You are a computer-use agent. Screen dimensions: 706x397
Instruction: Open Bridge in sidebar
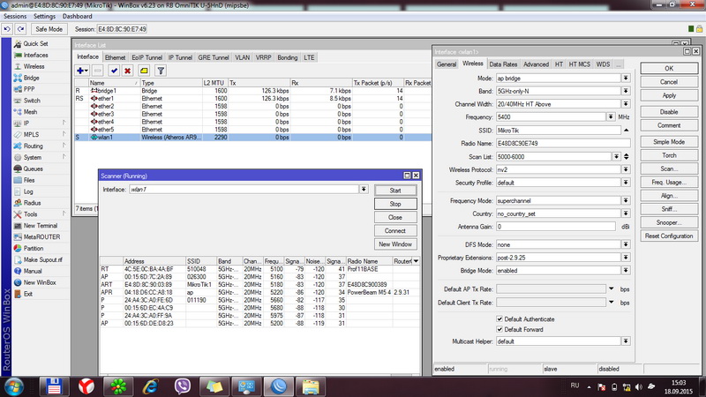point(32,78)
